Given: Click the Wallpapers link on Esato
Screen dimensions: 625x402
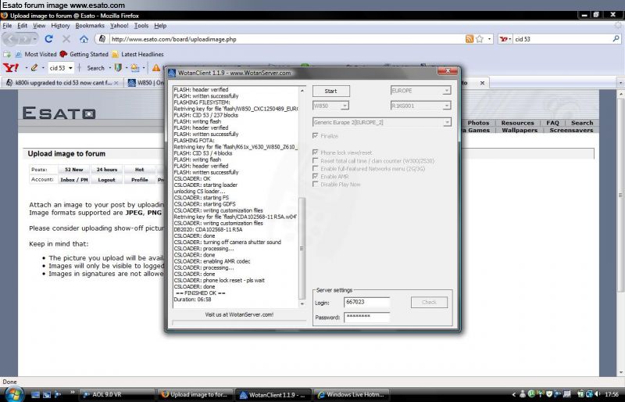Looking at the screenshot, I should pos(520,130).
